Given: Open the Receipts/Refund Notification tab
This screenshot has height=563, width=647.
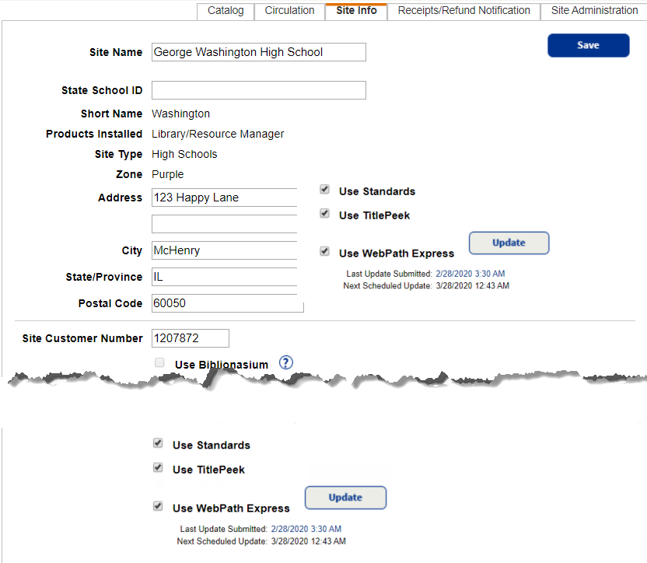Looking at the screenshot, I should (x=463, y=11).
